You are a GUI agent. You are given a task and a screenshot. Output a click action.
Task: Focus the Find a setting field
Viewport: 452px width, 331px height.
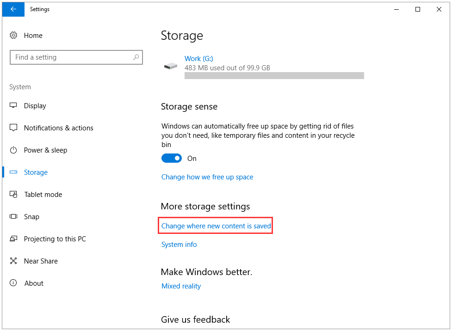pyautogui.click(x=76, y=57)
